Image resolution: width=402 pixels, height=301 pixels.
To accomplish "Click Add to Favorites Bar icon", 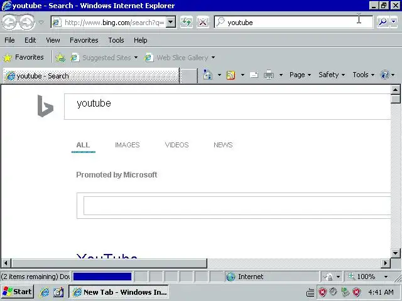I will [x=60, y=58].
